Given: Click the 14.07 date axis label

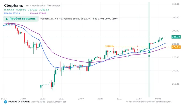Looking at the screenshot, I should coord(4,99).
